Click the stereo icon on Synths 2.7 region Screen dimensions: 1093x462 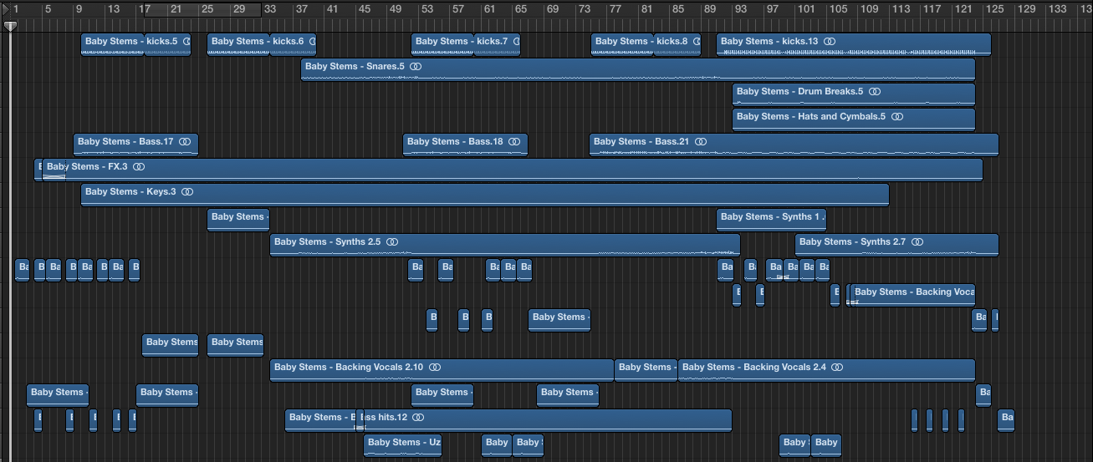(x=917, y=242)
